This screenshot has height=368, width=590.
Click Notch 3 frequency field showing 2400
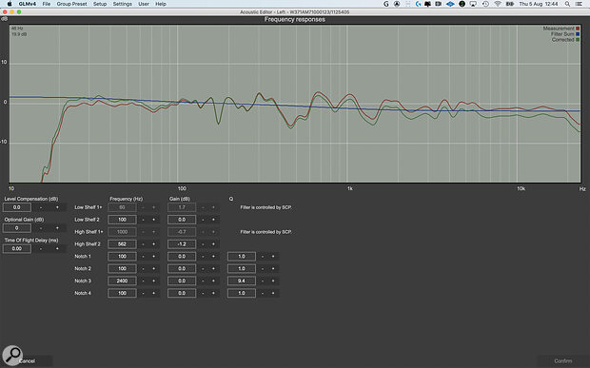pyautogui.click(x=122, y=281)
